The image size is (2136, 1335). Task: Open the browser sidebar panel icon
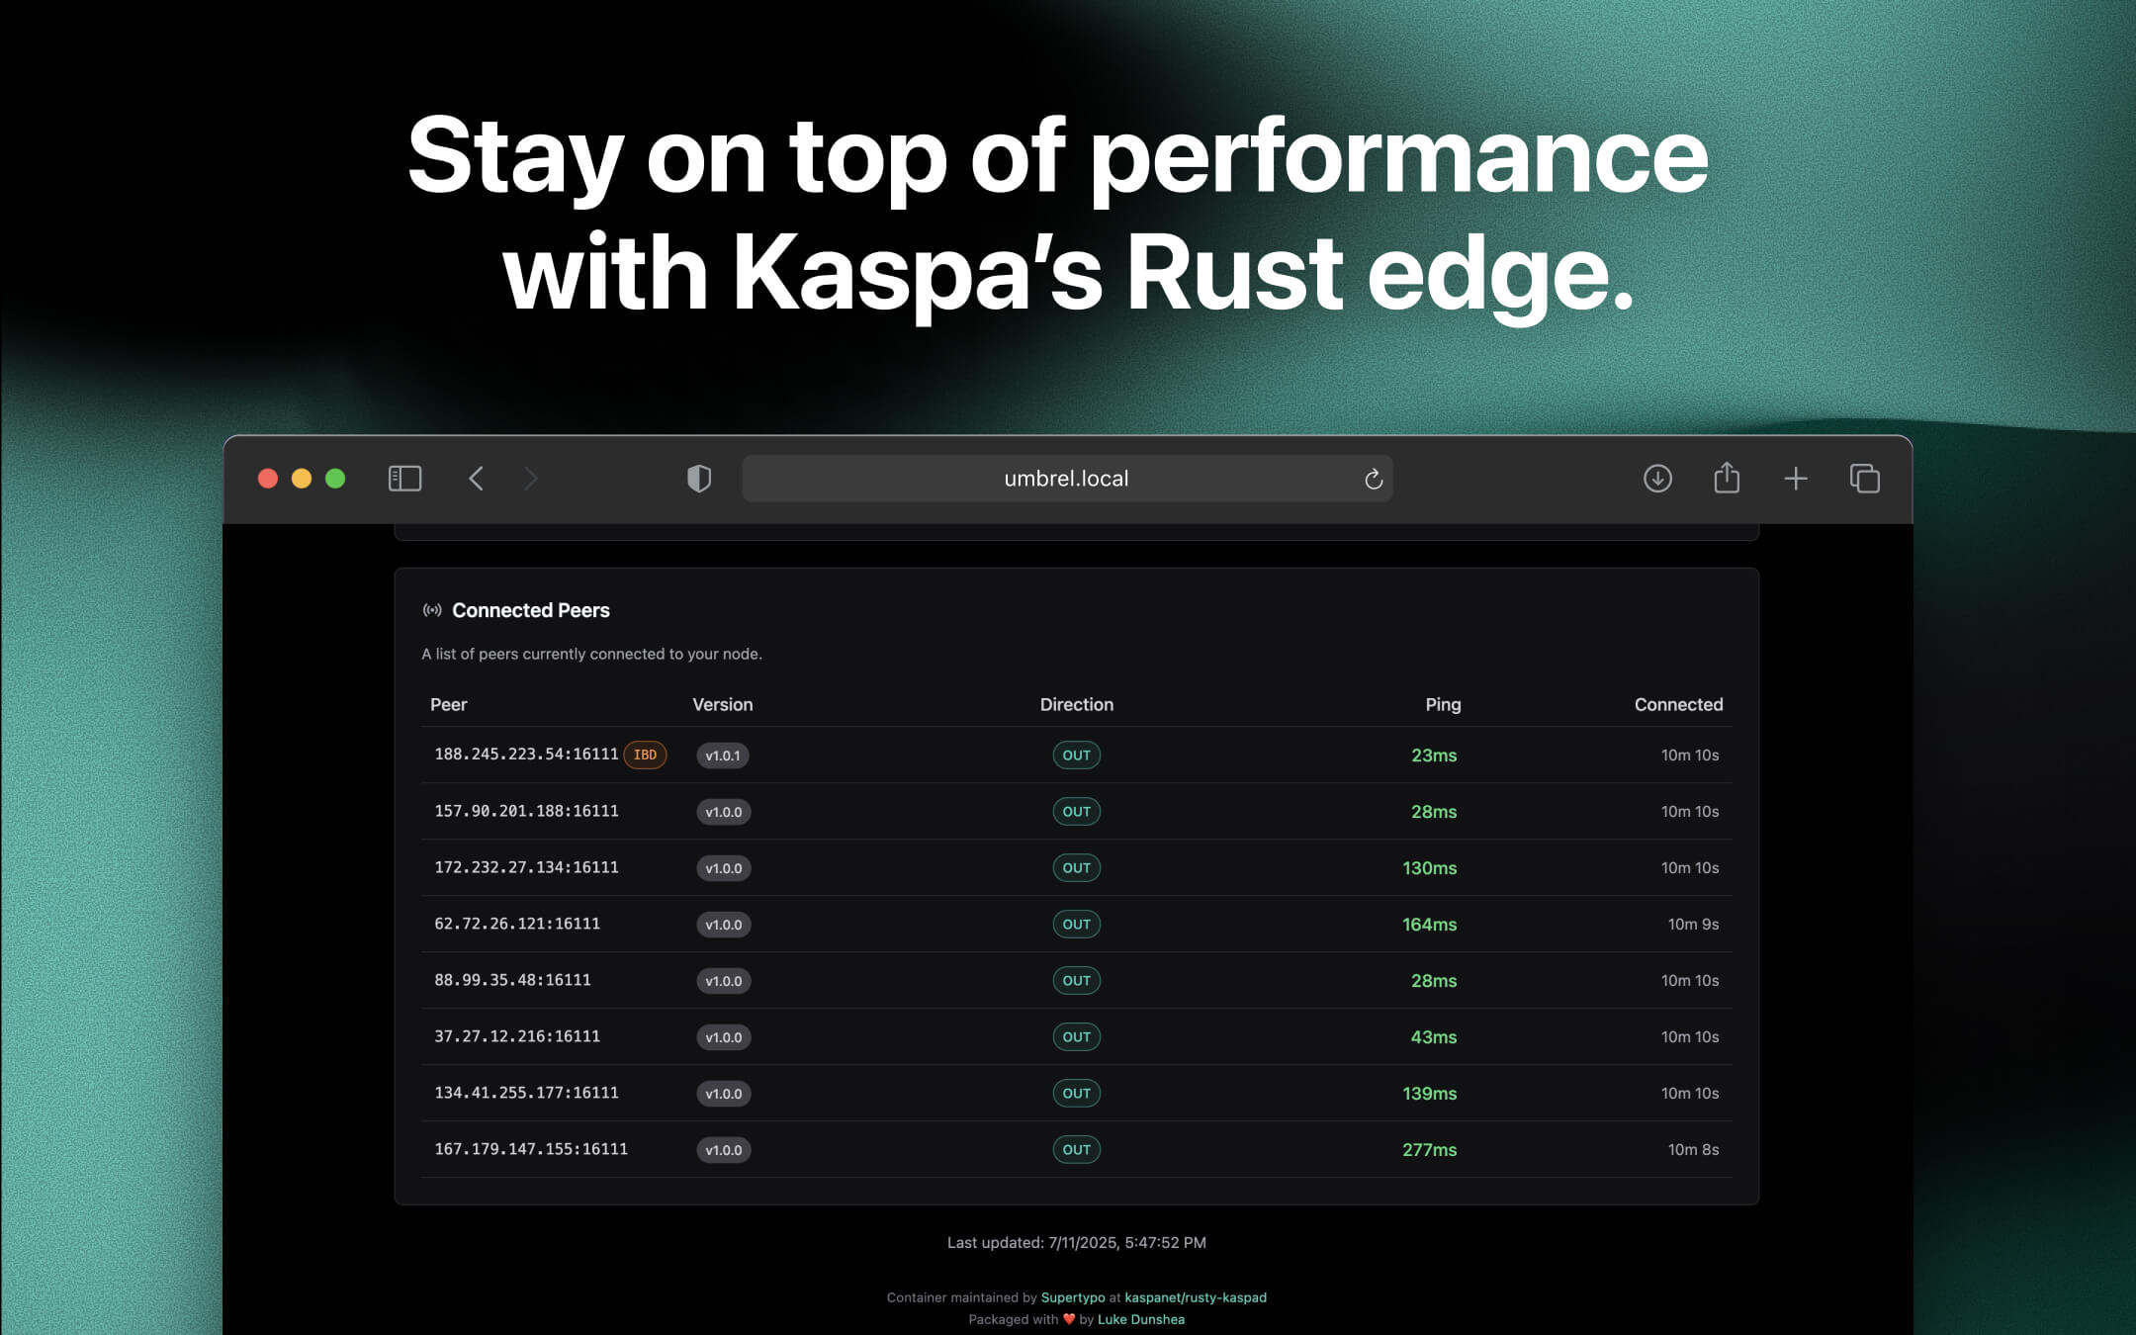tap(403, 478)
